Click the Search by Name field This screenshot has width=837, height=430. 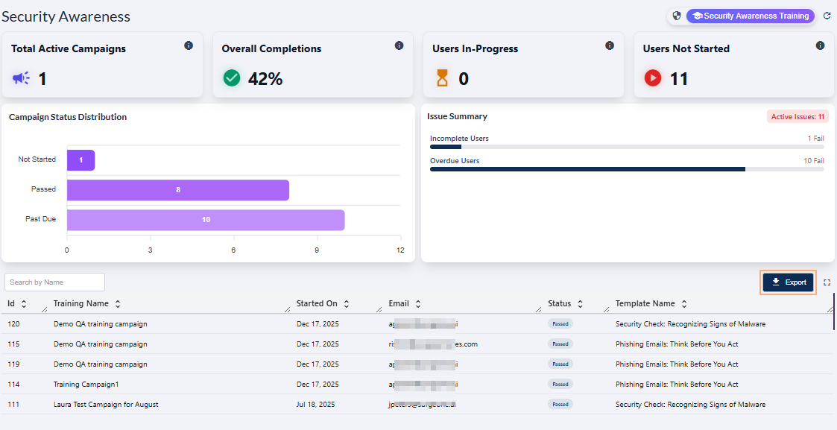click(x=55, y=282)
